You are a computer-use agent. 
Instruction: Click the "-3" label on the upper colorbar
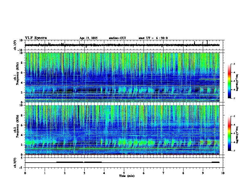click(234, 64)
